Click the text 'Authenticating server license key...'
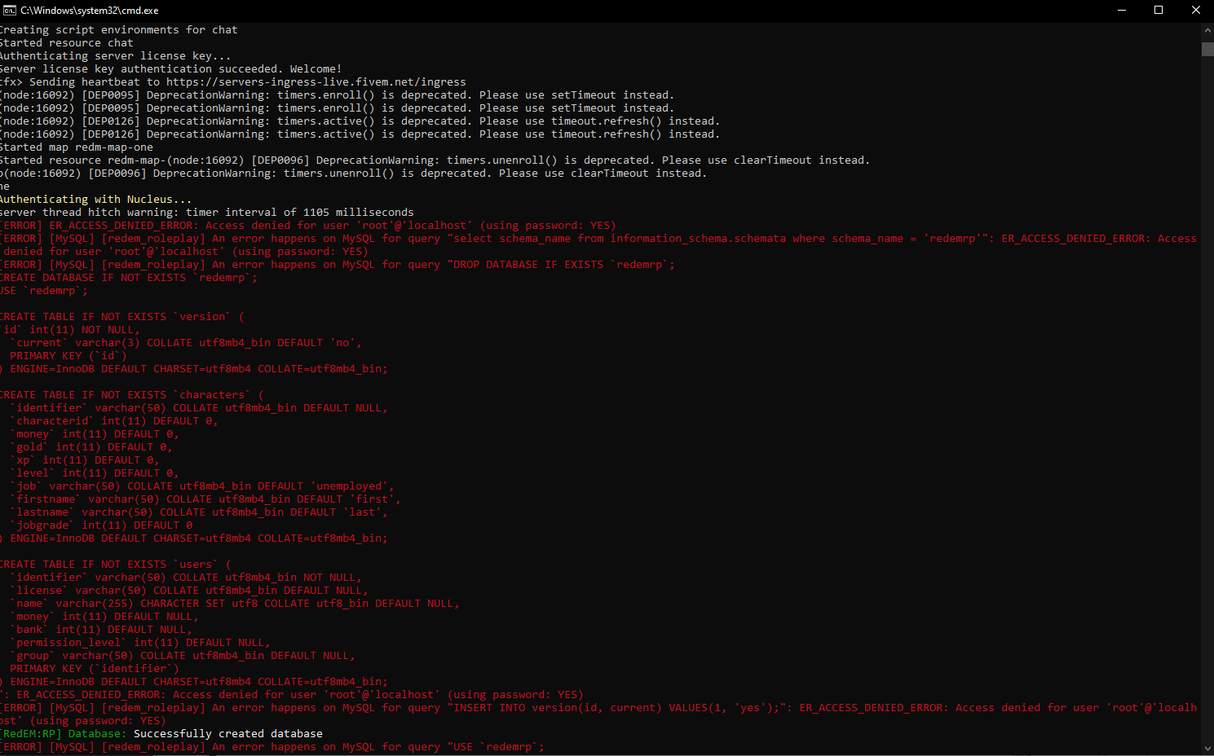 pos(116,56)
